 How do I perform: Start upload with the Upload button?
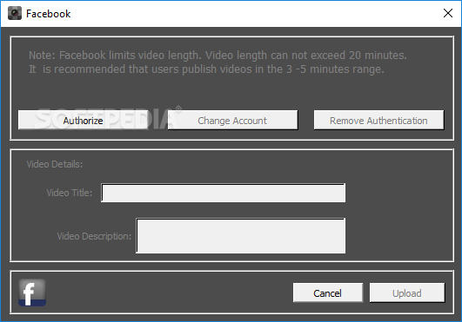407,292
